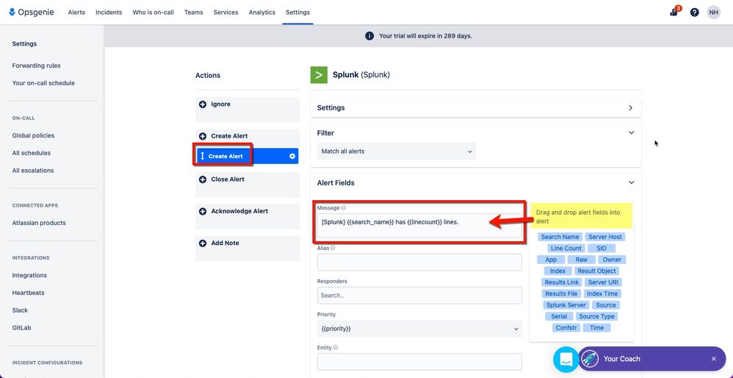
Task: Open the Priority dropdown
Action: point(419,329)
